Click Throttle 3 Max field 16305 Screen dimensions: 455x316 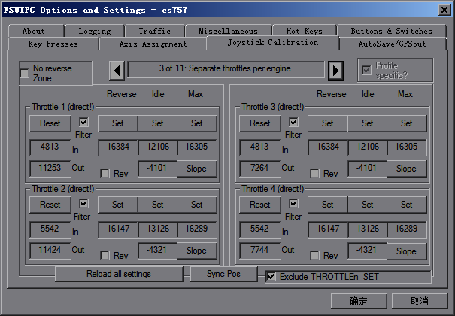click(x=407, y=147)
